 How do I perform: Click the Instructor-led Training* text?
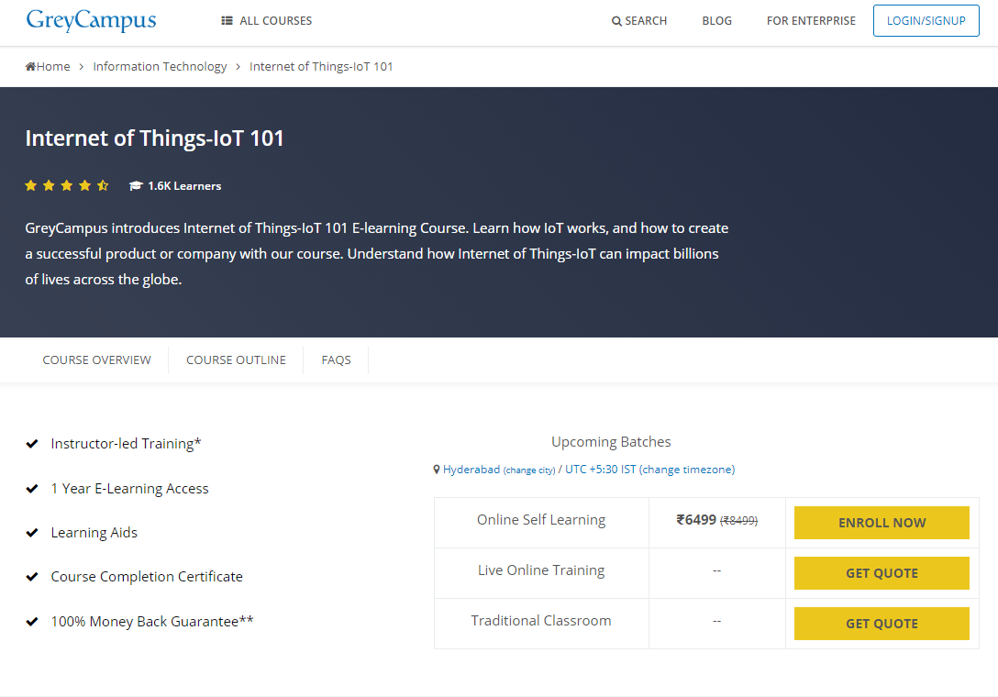[126, 444]
